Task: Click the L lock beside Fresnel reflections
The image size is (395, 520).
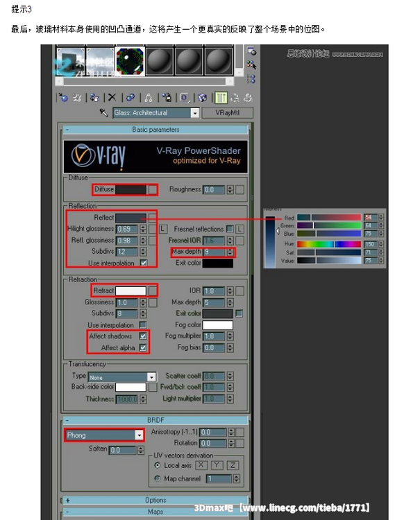Action: (239, 229)
